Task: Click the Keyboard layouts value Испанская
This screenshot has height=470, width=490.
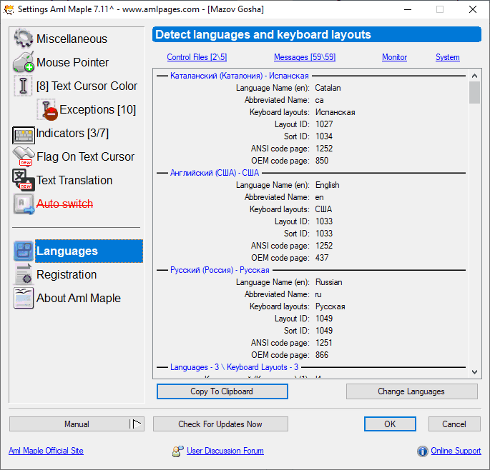Action: [x=335, y=112]
